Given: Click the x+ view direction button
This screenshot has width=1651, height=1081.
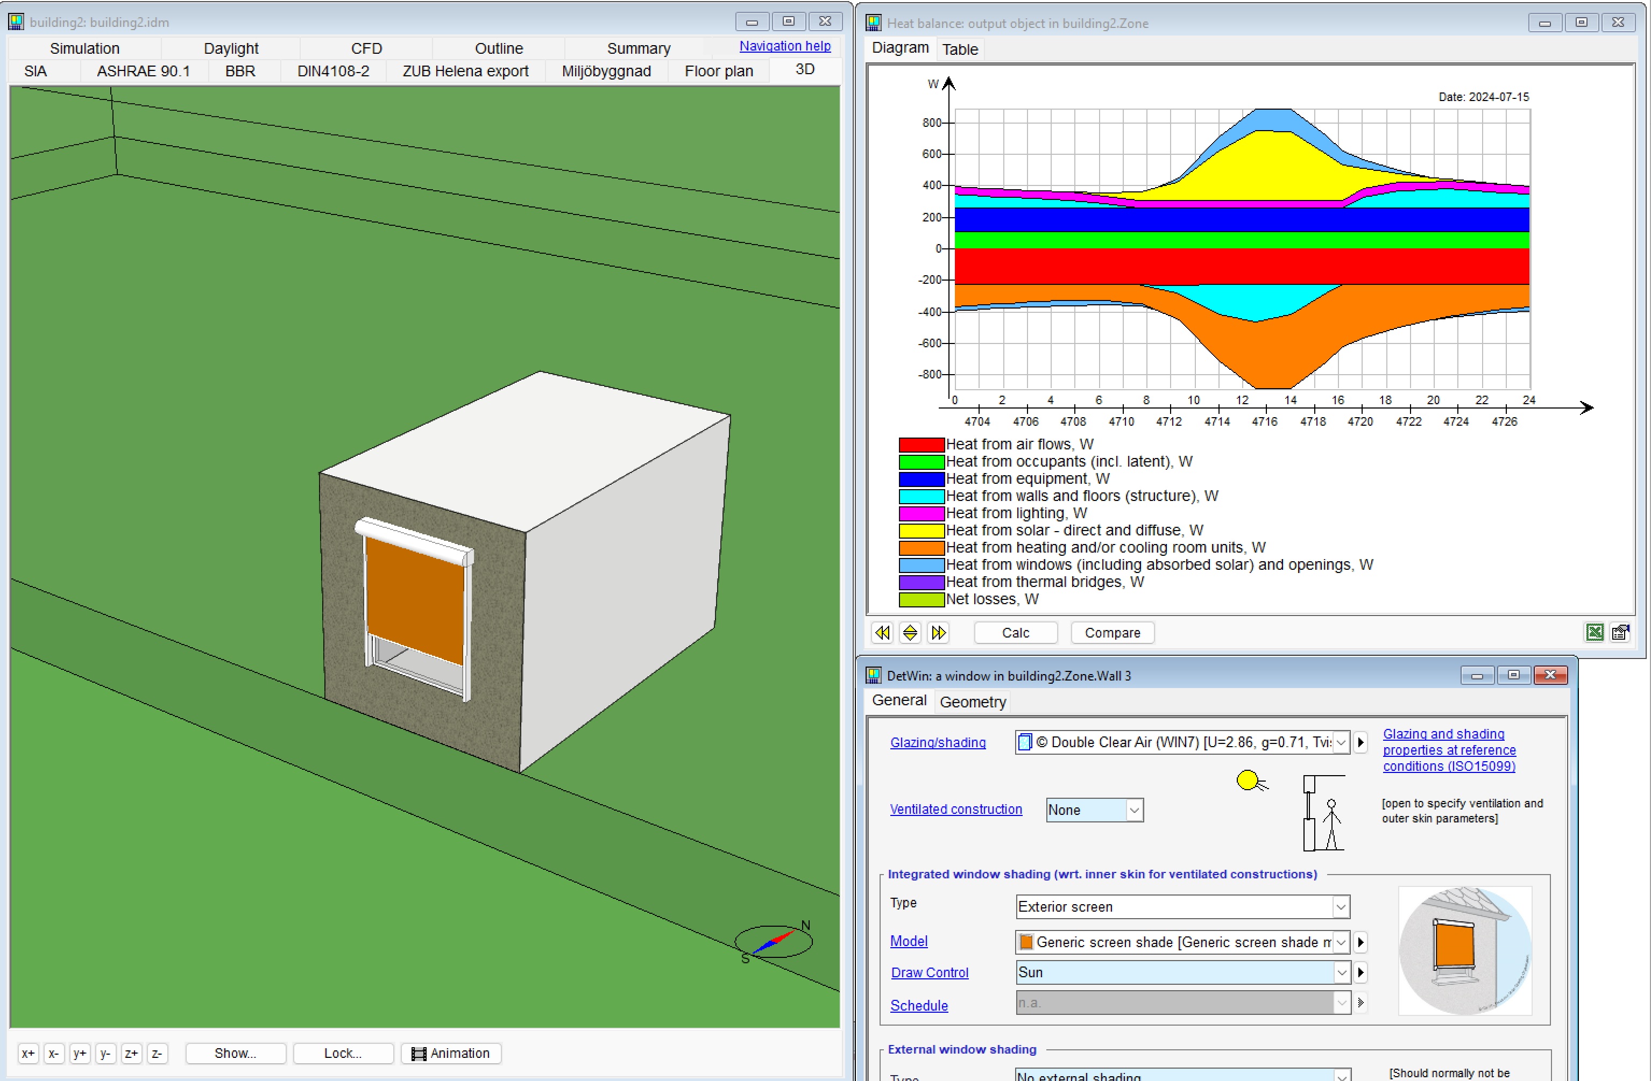Looking at the screenshot, I should pyautogui.click(x=28, y=1053).
